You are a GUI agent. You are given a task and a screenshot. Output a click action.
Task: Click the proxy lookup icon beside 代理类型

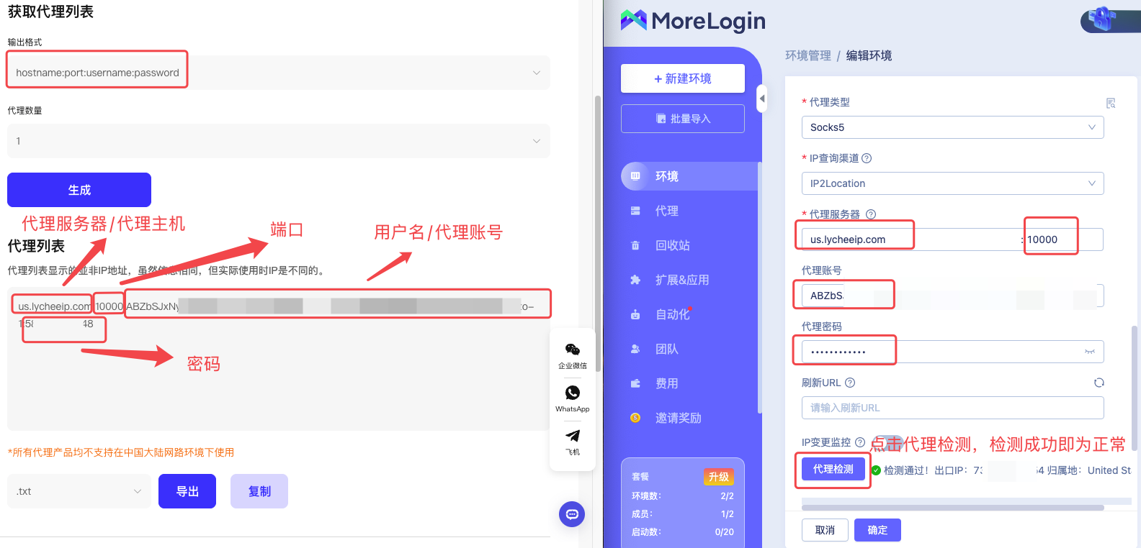click(1111, 103)
